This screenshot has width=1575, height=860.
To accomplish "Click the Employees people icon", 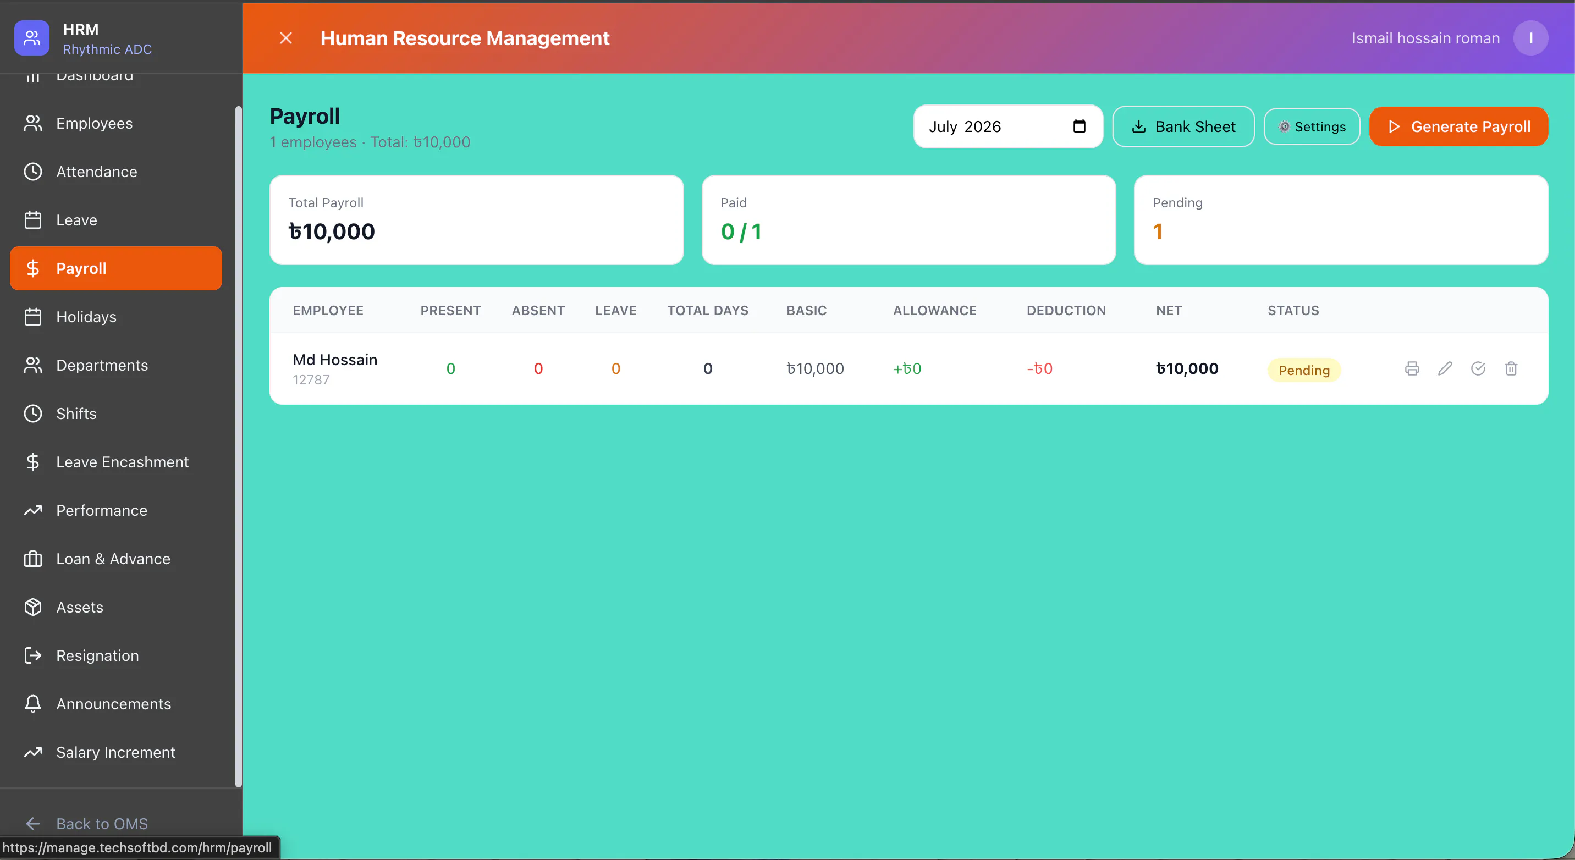I will [33, 124].
